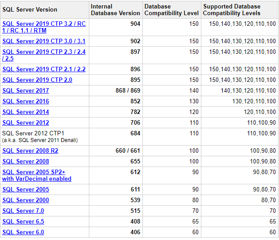Visit the SQL Server 6.5 link
279x240 pixels.
[x=23, y=221]
